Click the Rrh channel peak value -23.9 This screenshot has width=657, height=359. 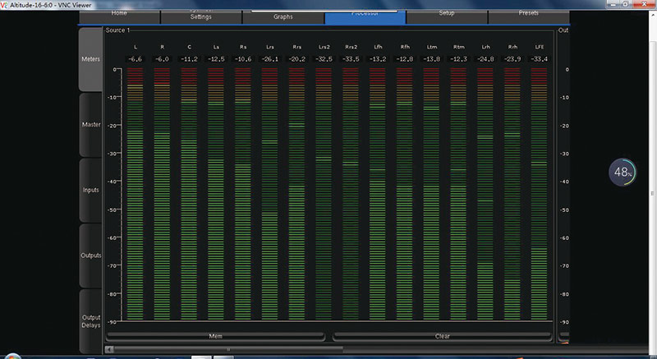point(512,59)
